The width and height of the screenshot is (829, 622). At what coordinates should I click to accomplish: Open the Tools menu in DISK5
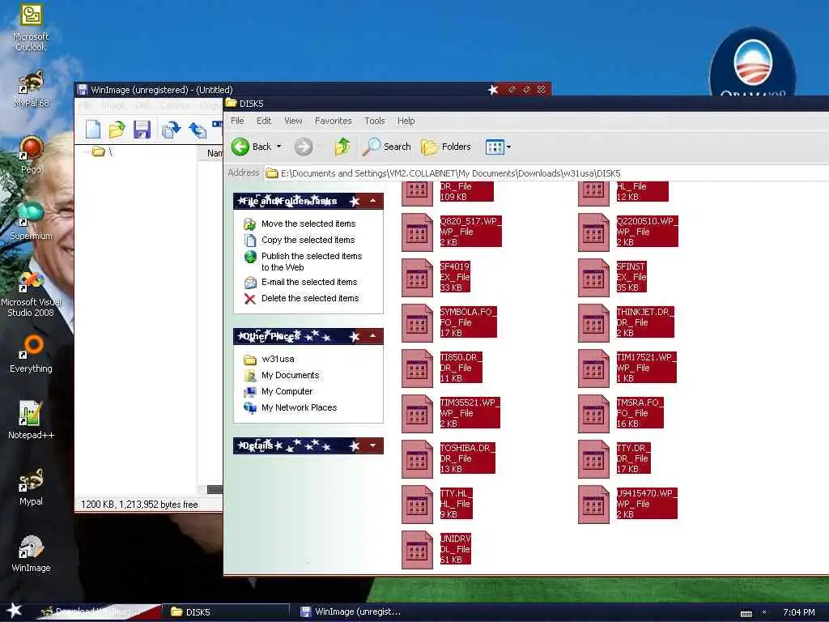pyautogui.click(x=375, y=121)
